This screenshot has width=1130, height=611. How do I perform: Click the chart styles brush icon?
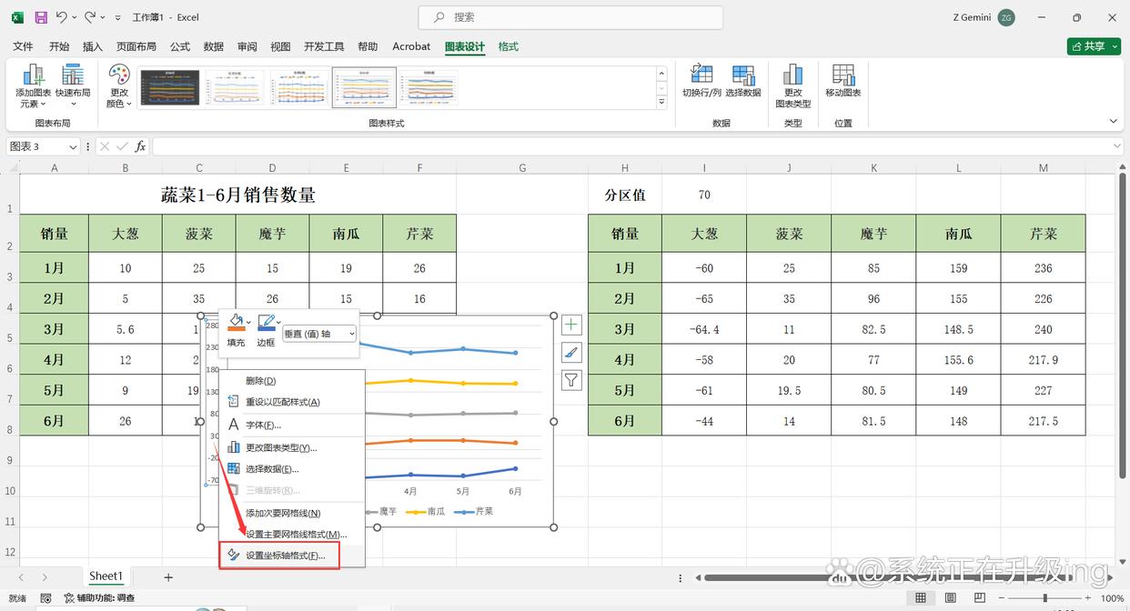pos(571,353)
